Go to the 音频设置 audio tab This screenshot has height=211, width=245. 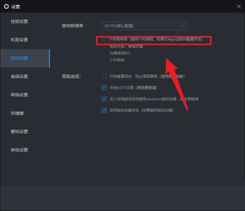coord(19,76)
